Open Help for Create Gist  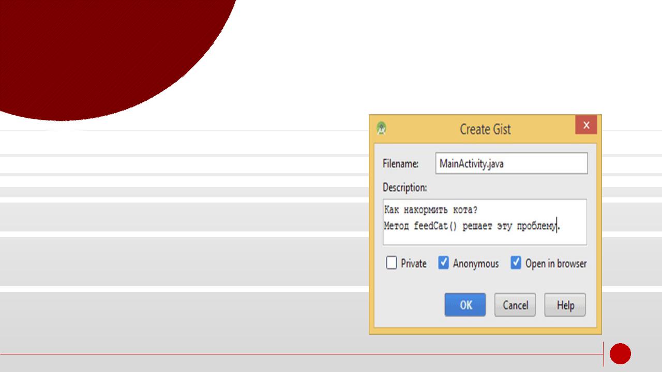565,305
